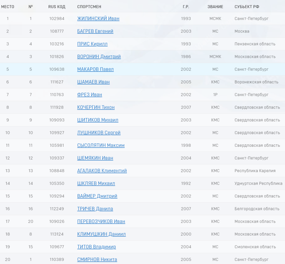Open the ФРЕЗ Иван link
This screenshot has width=285, height=264.
pyautogui.click(x=89, y=95)
